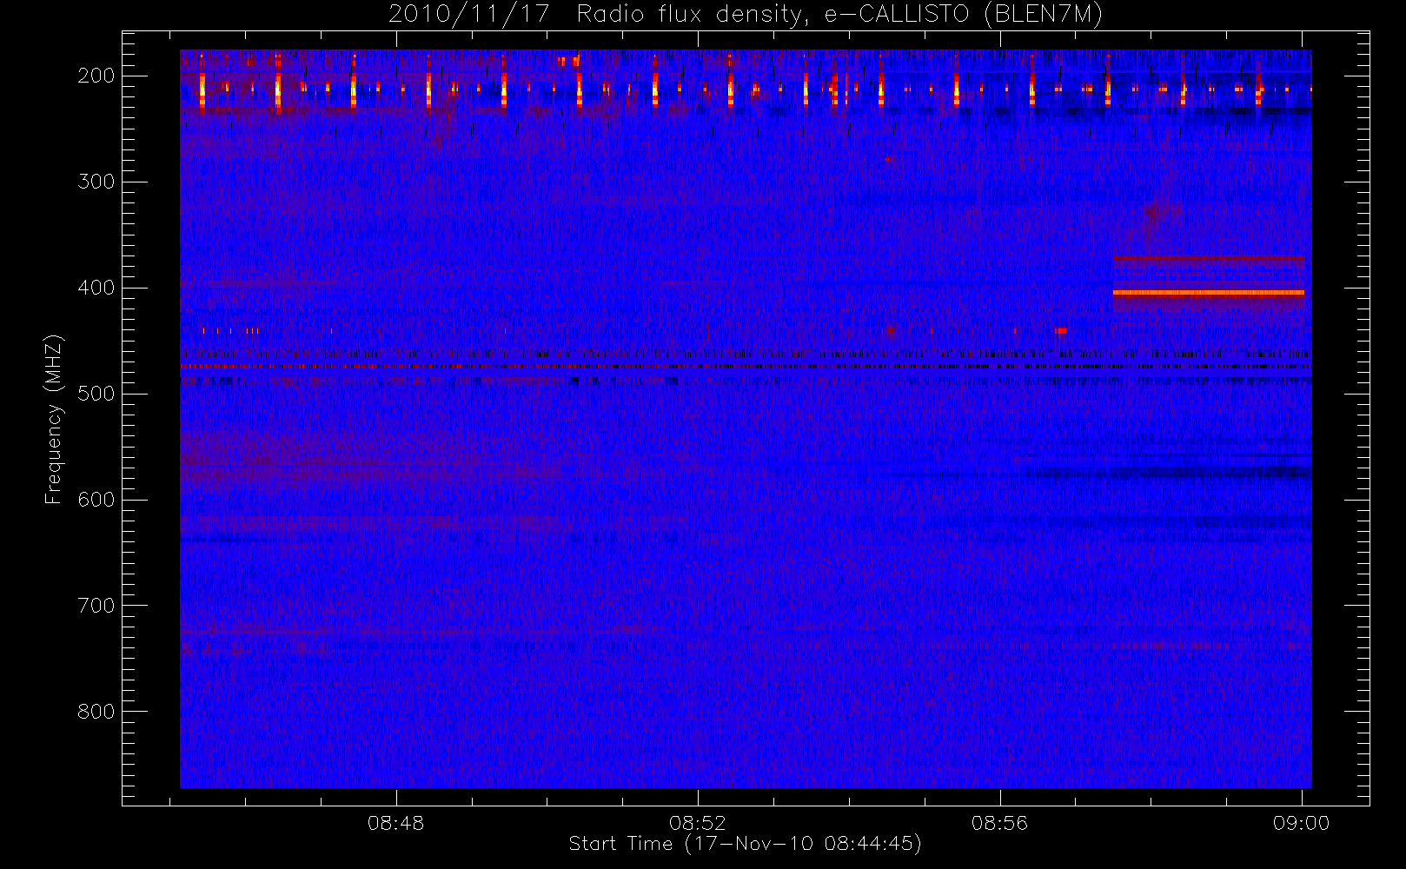Click the 08:52 time tick label

pyautogui.click(x=698, y=823)
